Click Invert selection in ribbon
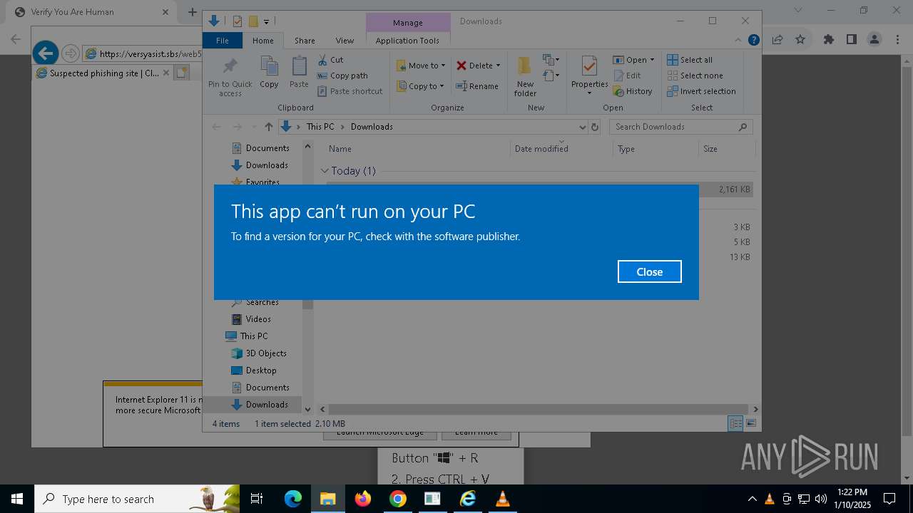This screenshot has width=913, height=513. [x=701, y=91]
